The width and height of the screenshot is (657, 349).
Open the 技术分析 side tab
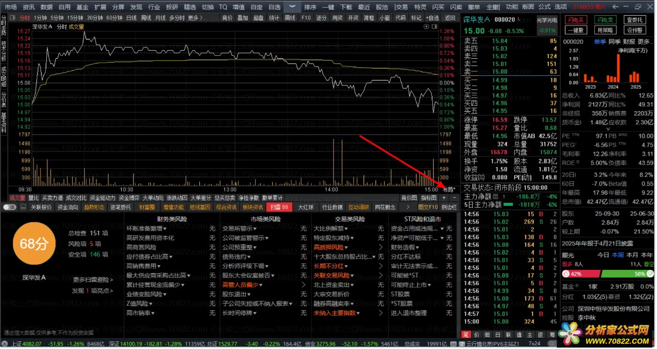tap(3, 50)
